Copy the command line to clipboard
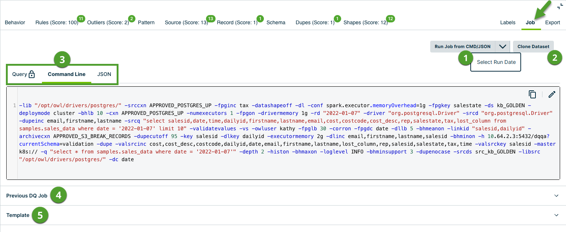The width and height of the screenshot is (566, 232). click(x=533, y=94)
